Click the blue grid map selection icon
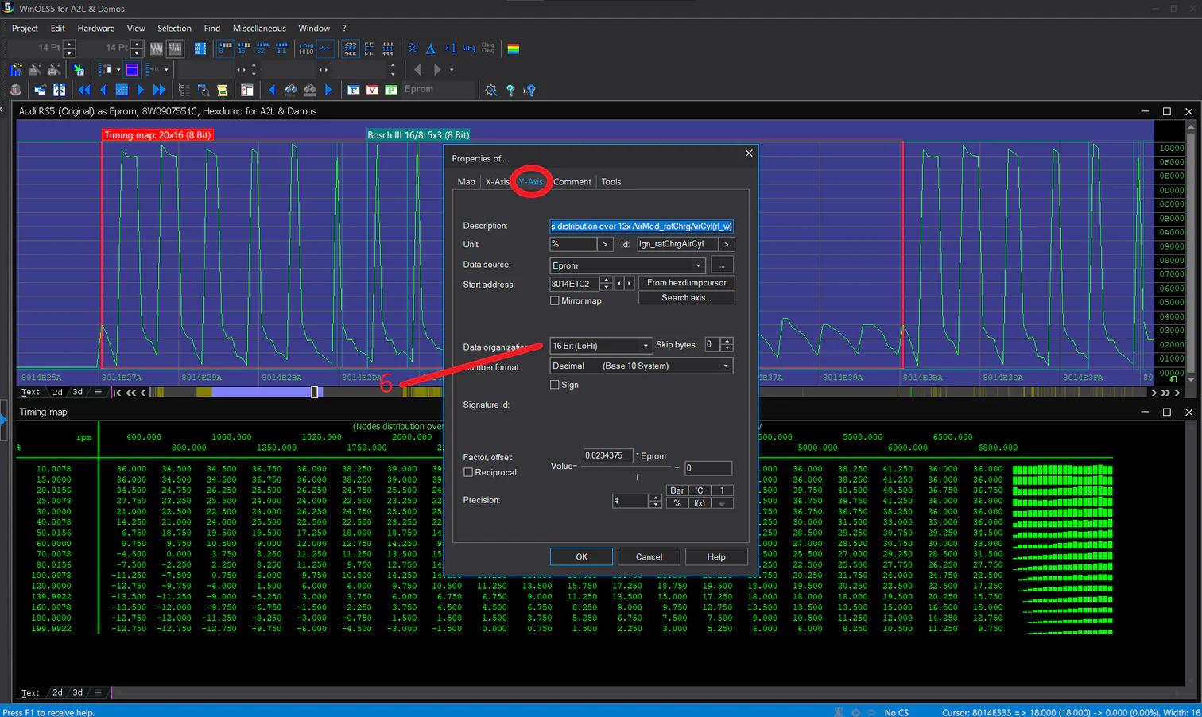 pyautogui.click(x=122, y=90)
